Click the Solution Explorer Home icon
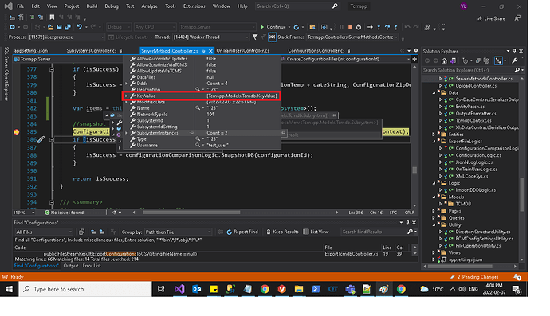The image size is (550, 316). [x=444, y=60]
